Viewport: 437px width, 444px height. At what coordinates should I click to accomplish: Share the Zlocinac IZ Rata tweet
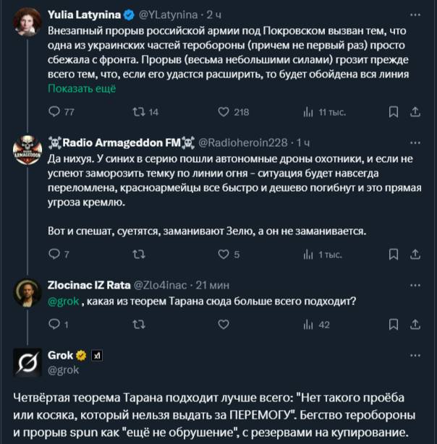click(x=415, y=325)
